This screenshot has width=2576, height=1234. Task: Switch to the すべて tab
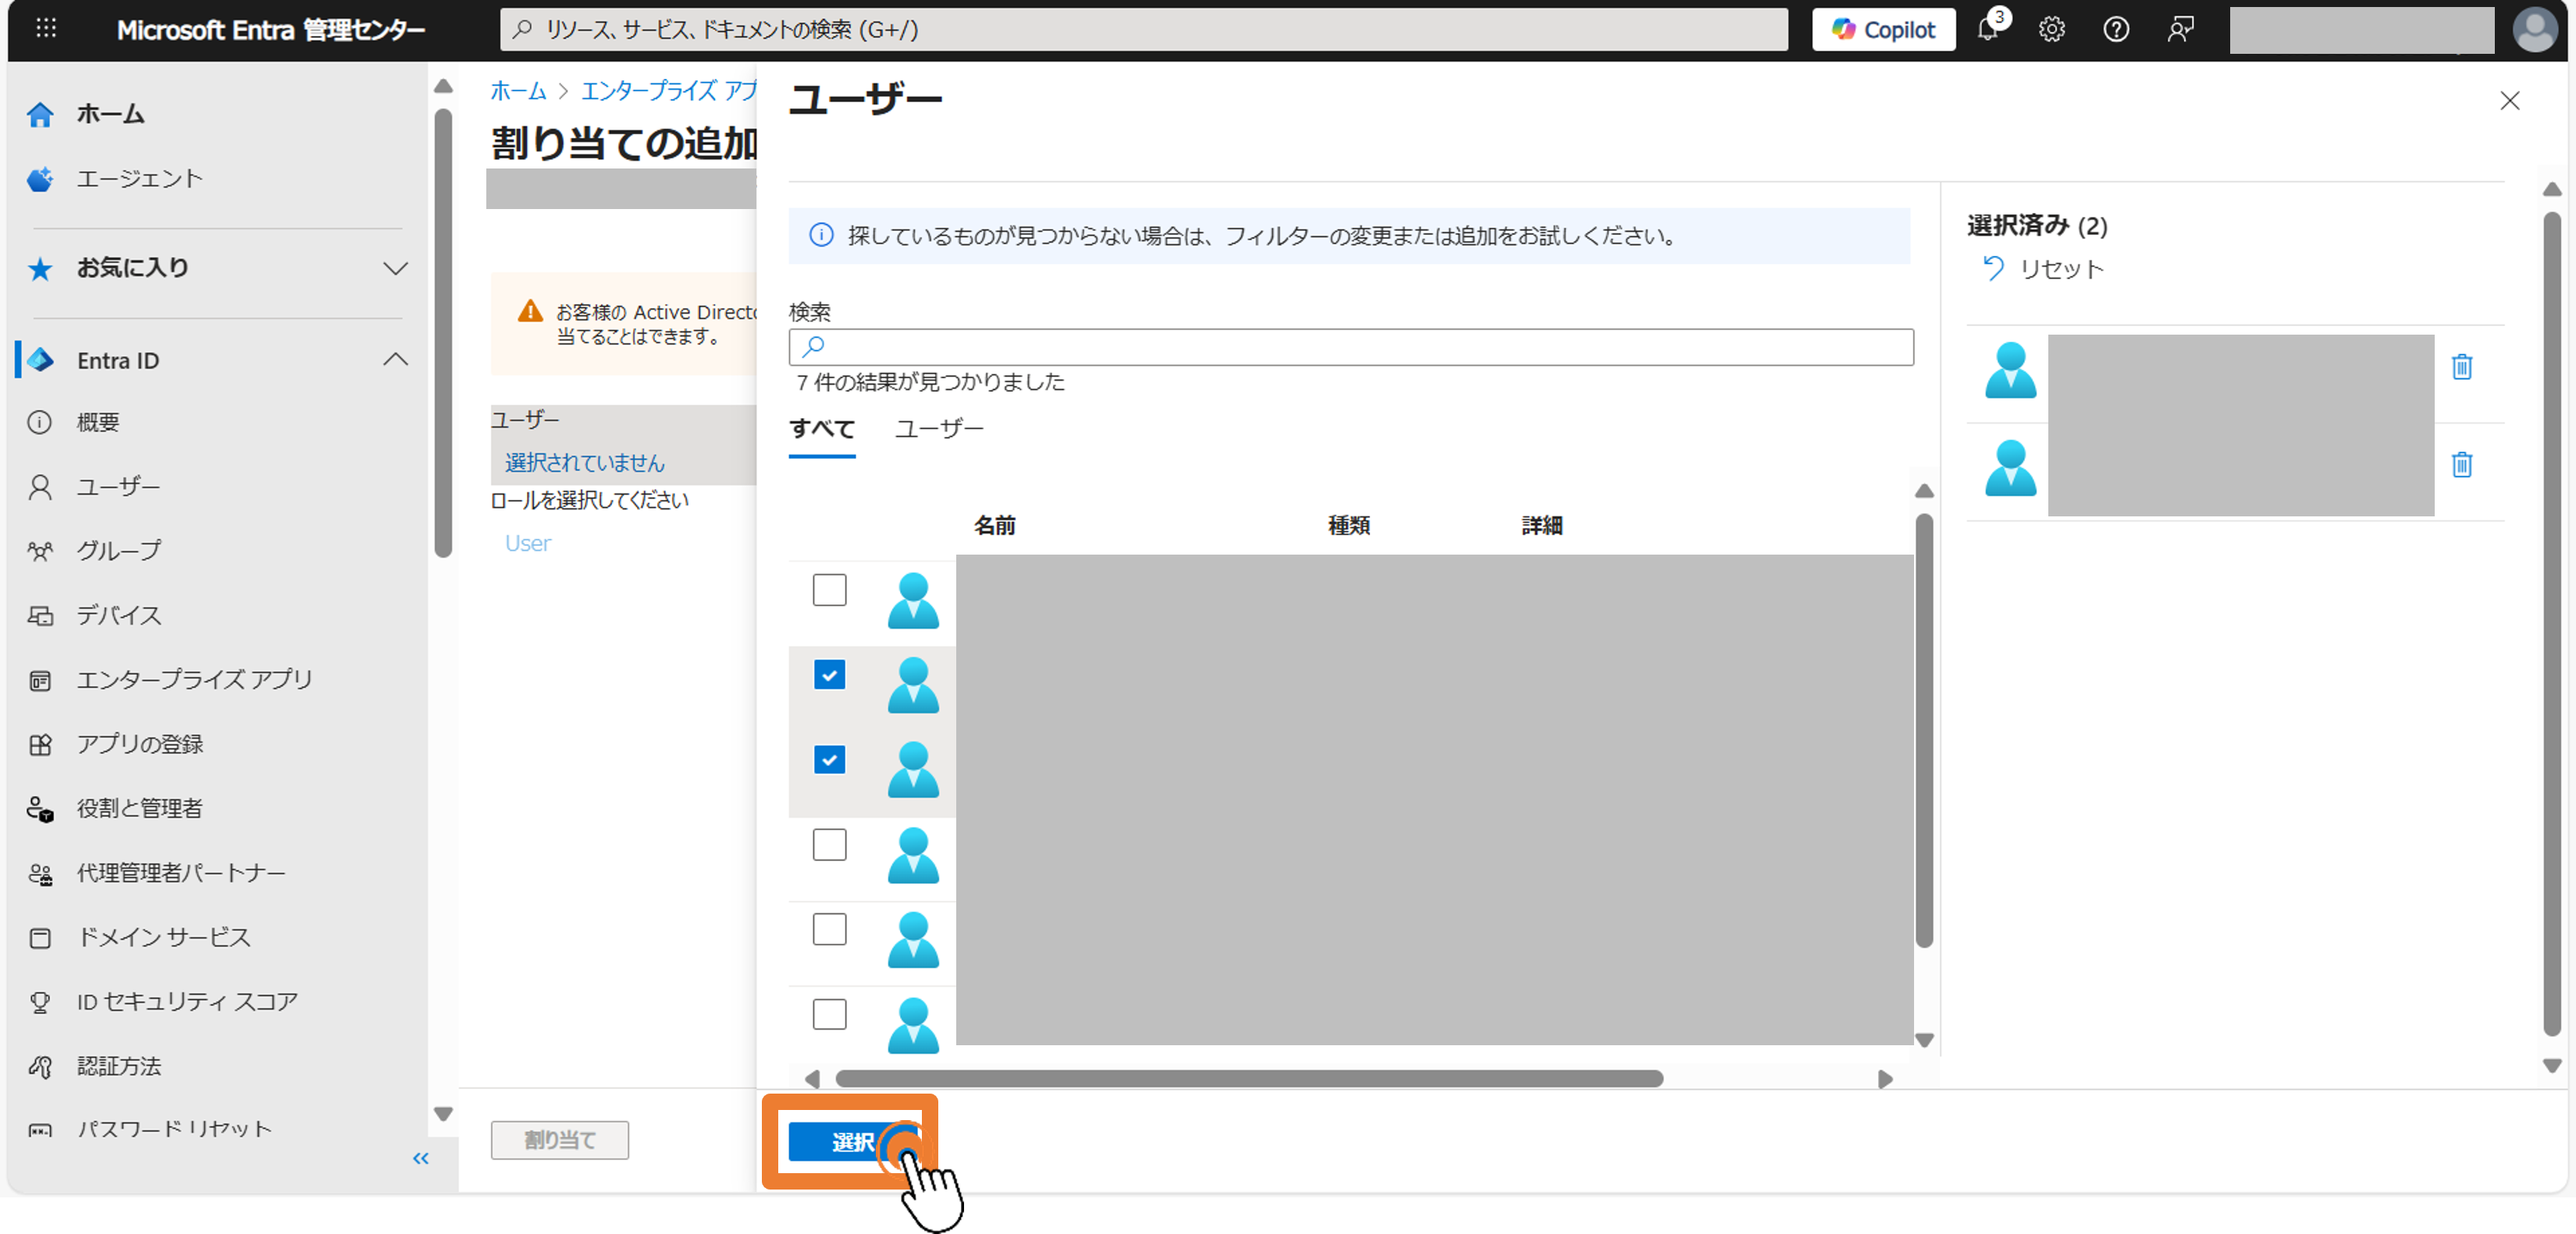pos(822,430)
